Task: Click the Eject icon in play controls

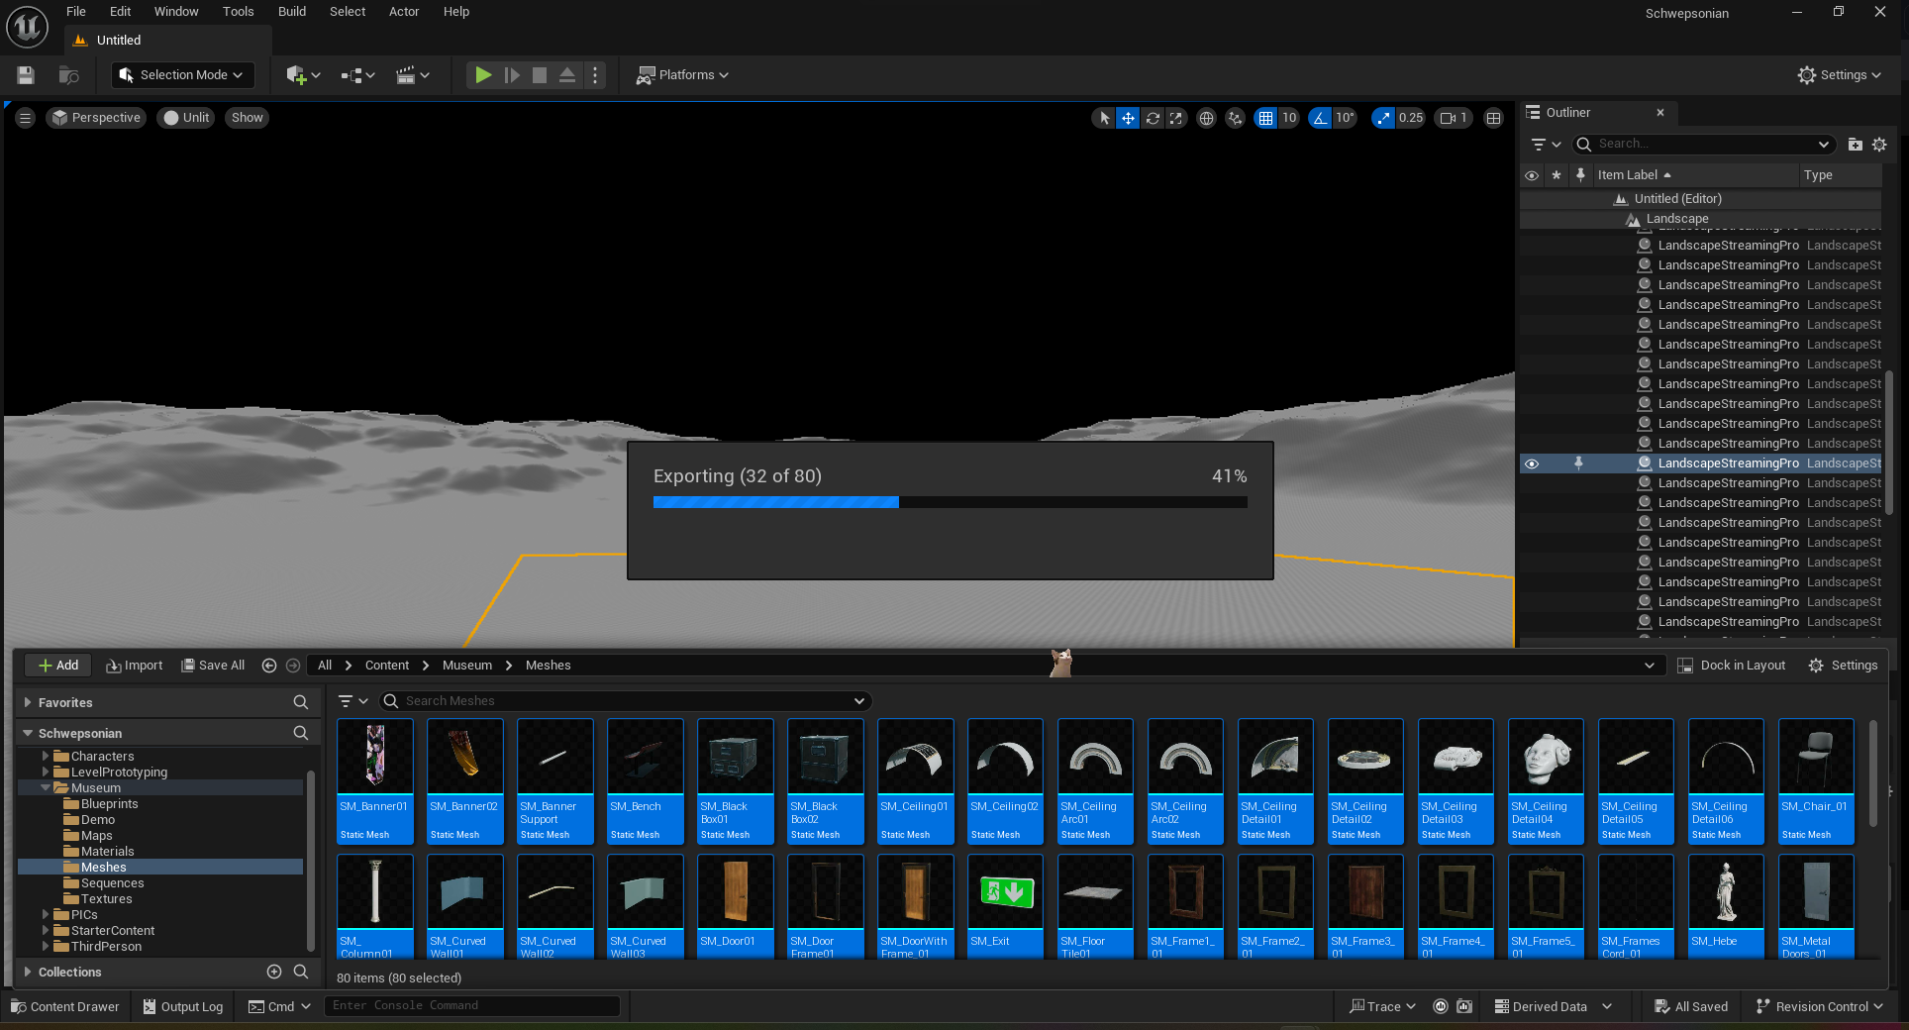Action: tap(567, 75)
